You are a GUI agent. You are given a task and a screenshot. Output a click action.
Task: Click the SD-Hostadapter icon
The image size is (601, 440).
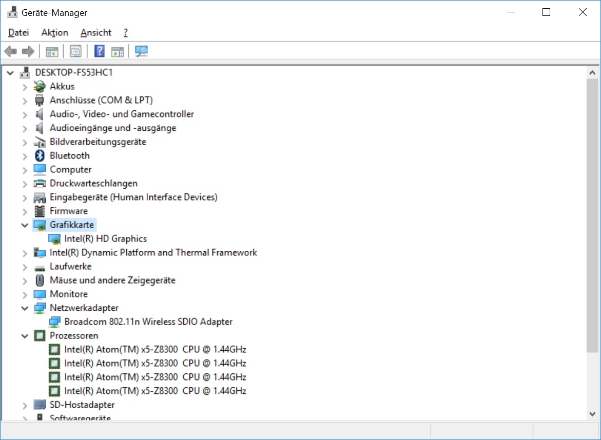(40, 405)
